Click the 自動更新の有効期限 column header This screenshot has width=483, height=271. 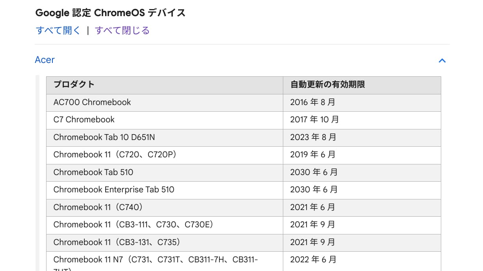point(362,85)
